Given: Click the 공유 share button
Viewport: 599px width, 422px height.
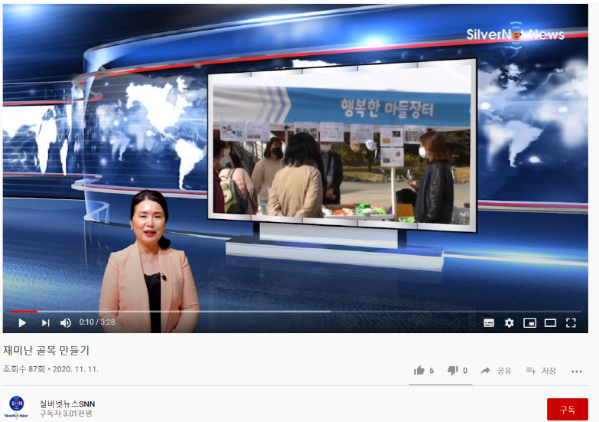Looking at the screenshot, I should 496,371.
